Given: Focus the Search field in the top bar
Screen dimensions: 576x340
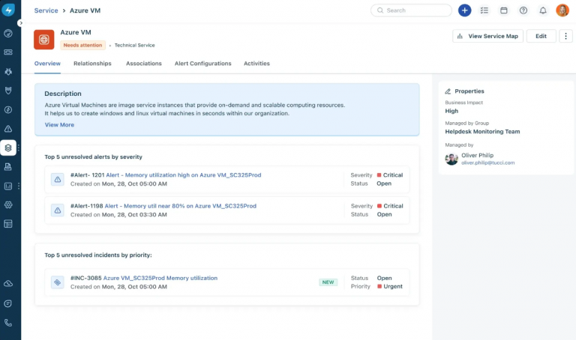Looking at the screenshot, I should click(411, 10).
